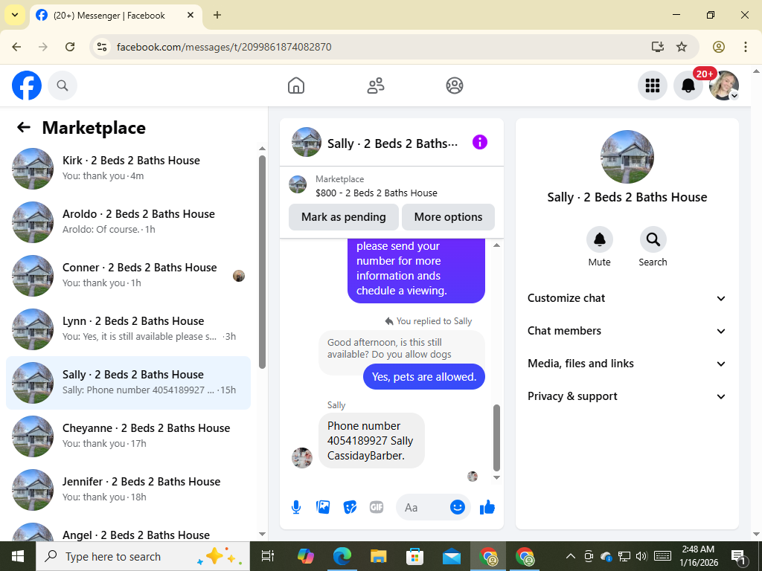Select the Messenger | Facebook tab
The image size is (762, 571).
tap(115, 16)
